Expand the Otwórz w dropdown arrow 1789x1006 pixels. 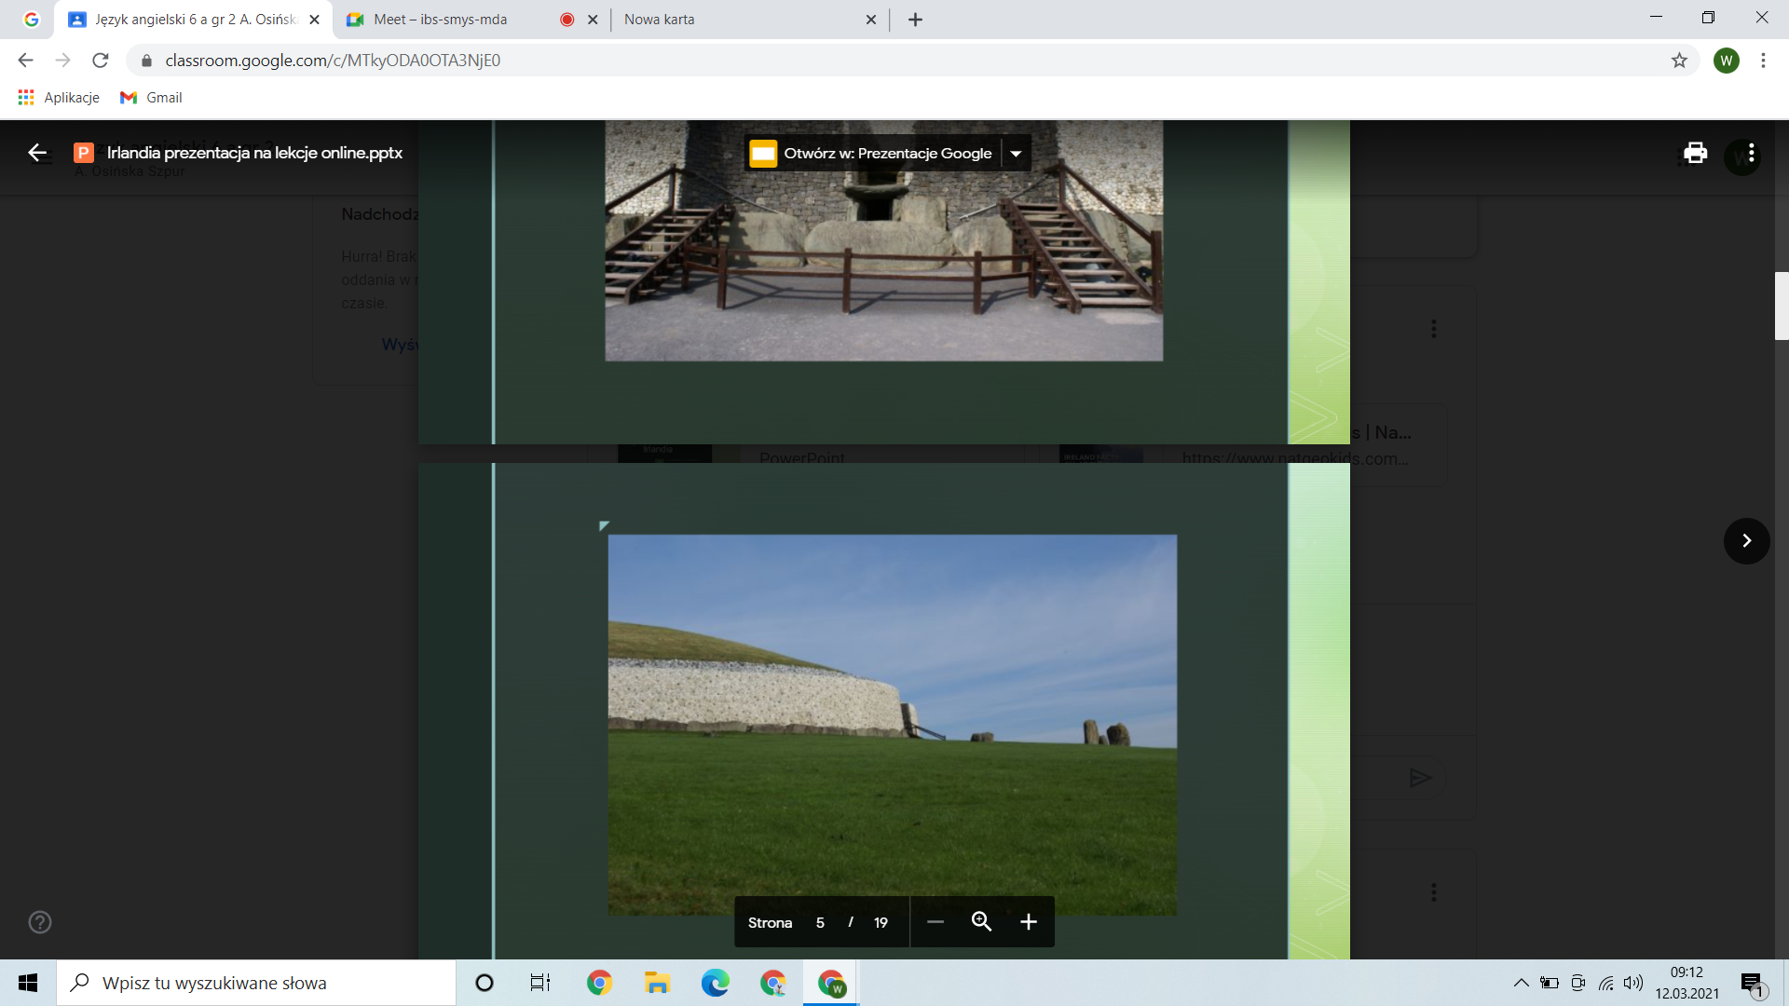click(1016, 154)
